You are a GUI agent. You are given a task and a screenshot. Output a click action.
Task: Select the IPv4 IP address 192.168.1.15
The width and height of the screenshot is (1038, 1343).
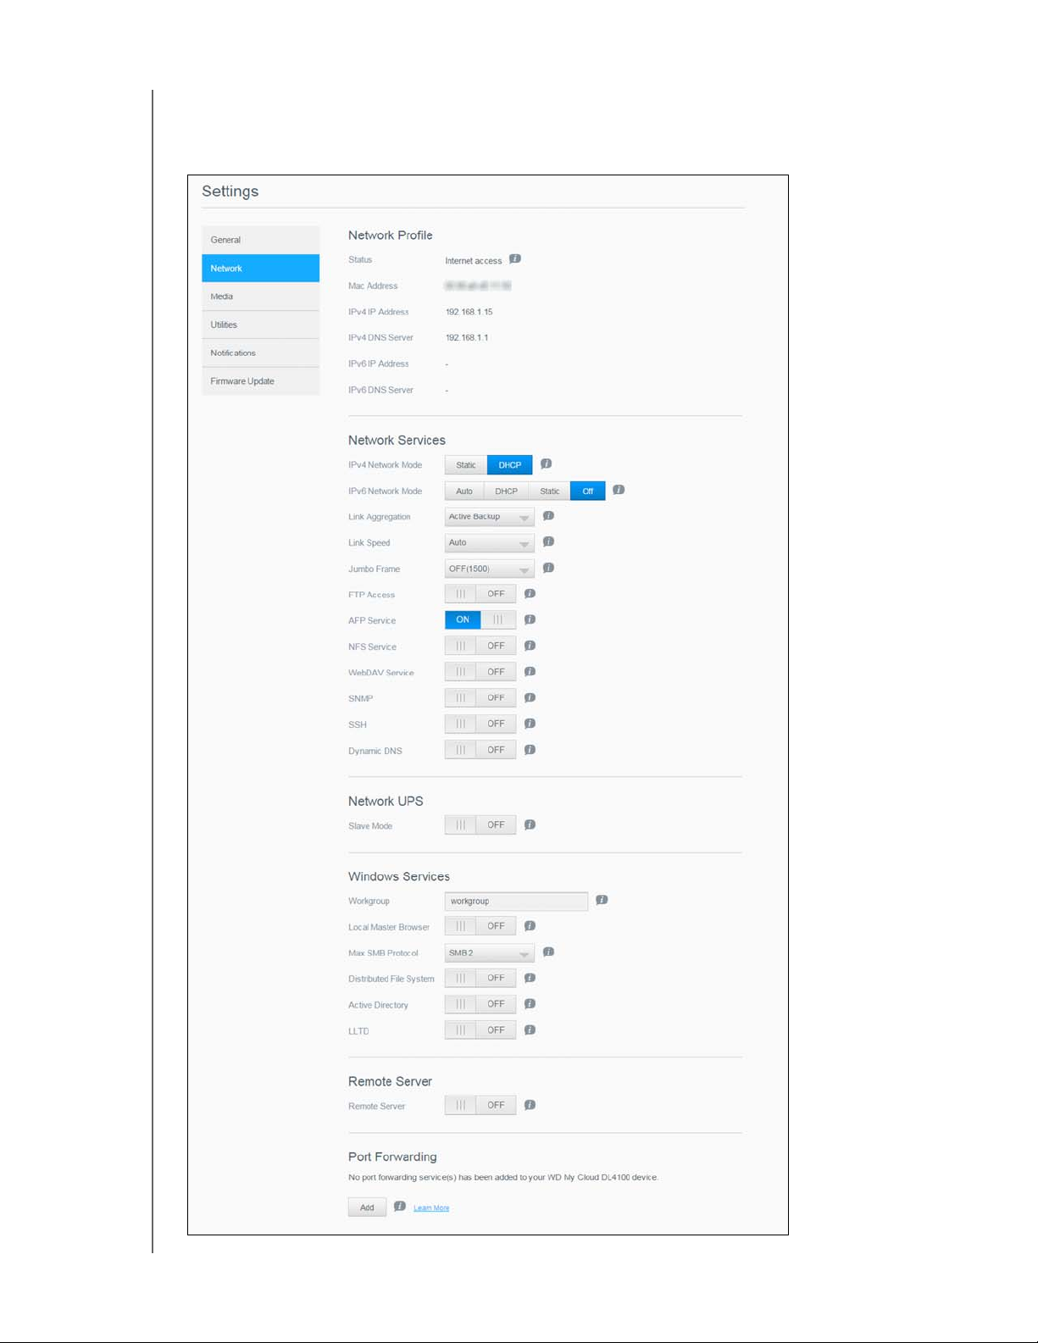coord(469,312)
